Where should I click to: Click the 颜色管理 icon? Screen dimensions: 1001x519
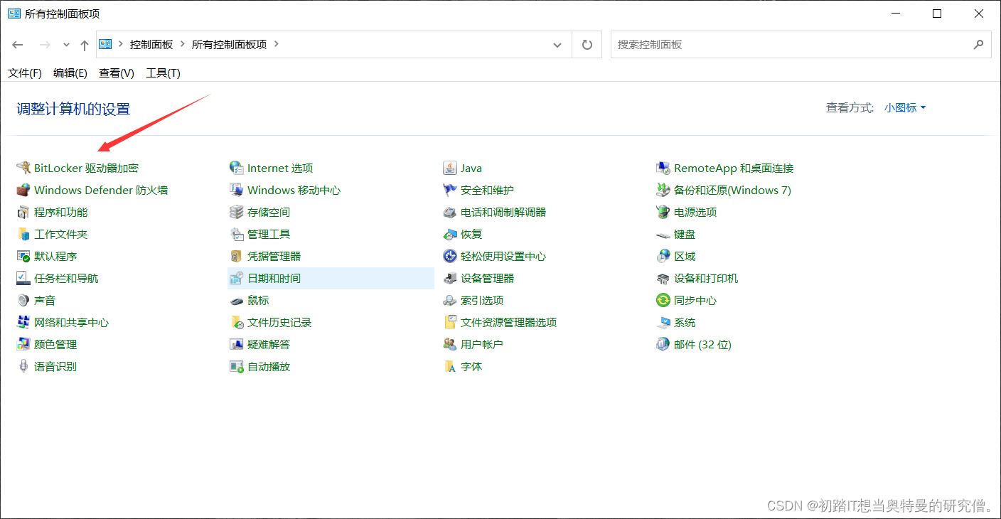pyautogui.click(x=23, y=345)
